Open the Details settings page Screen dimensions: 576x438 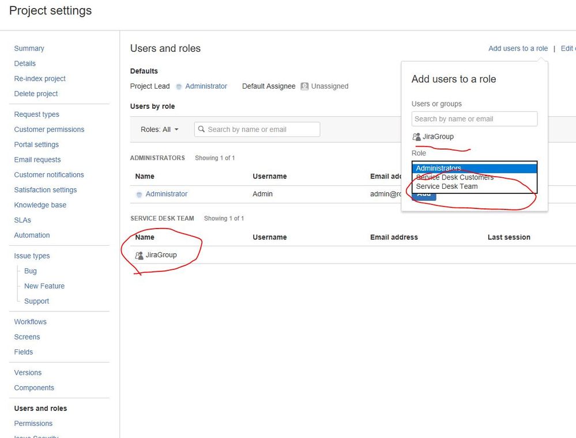(25, 63)
